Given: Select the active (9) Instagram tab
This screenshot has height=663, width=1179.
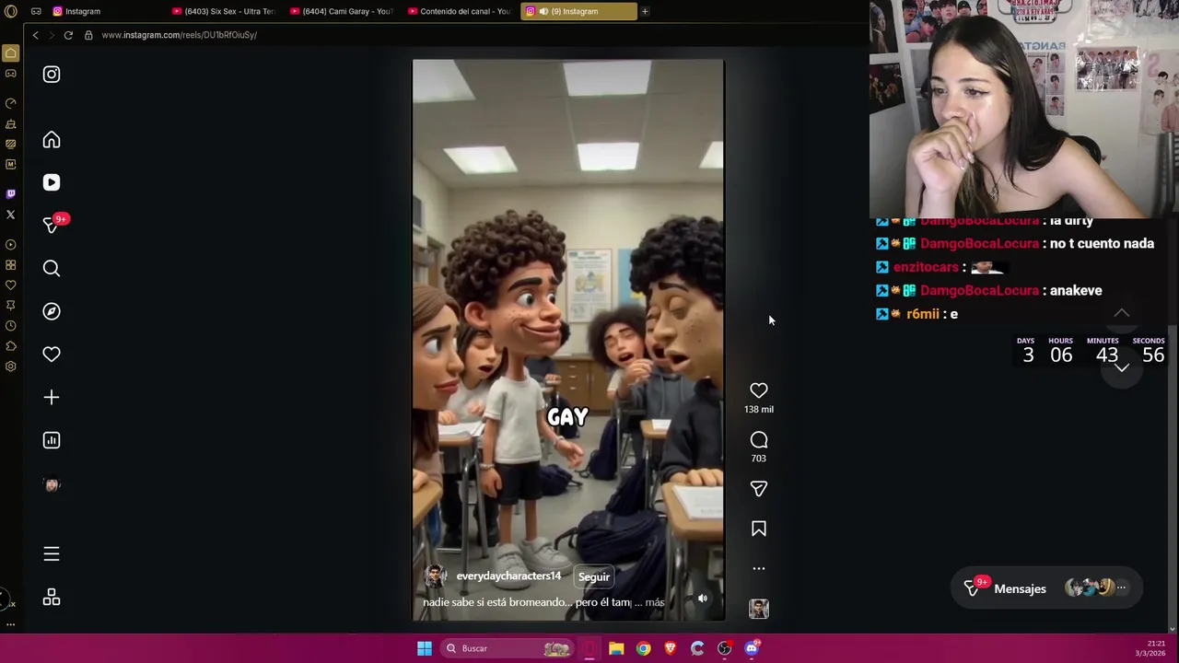Looking at the screenshot, I should (x=578, y=11).
